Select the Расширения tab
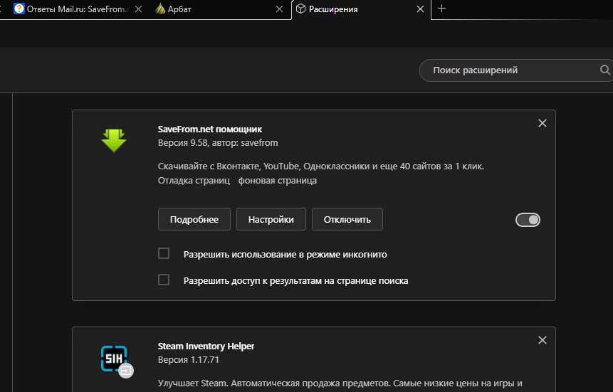This screenshot has width=613, height=392. (x=361, y=9)
